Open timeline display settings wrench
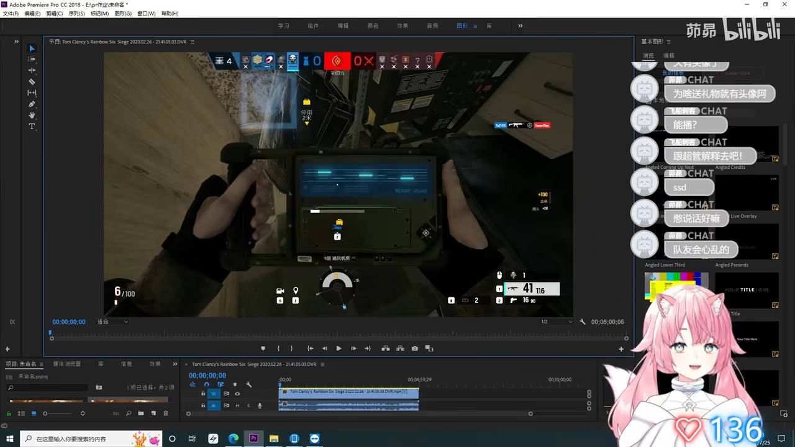The width and height of the screenshot is (795, 447). 249,385
